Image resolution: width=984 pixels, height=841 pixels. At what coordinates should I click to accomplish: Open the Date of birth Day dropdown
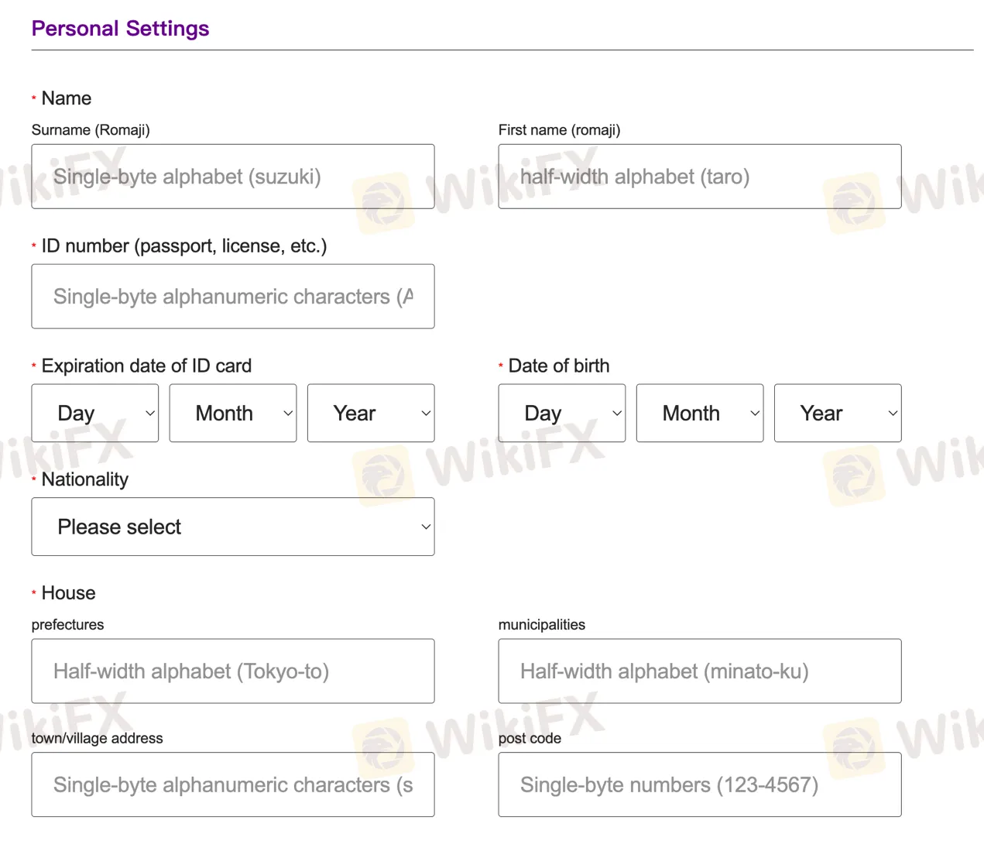562,414
